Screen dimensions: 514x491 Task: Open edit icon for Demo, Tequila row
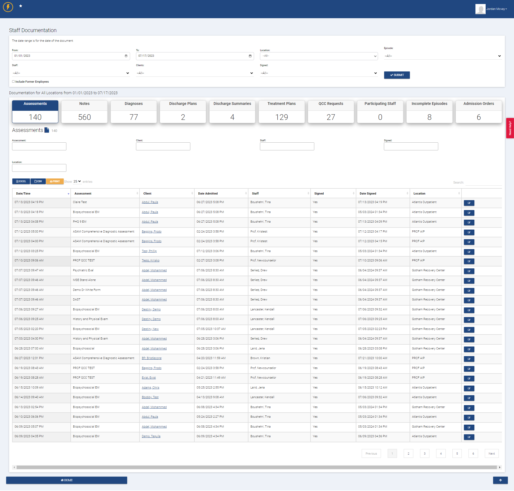[469, 437]
